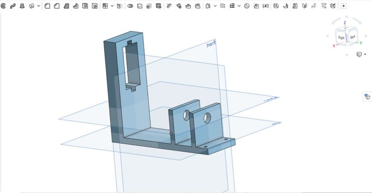This screenshot has width=372, height=193.
Task: Pick the Shell tool
Action: [85, 6]
